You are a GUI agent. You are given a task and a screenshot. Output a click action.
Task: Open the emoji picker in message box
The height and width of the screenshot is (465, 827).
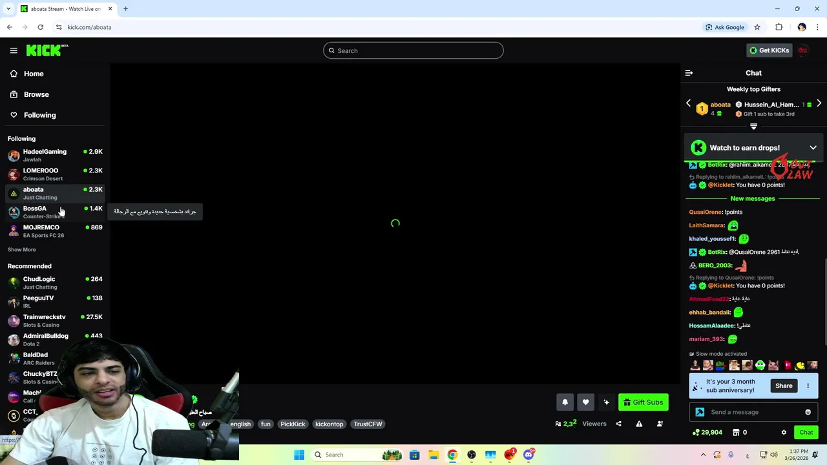(x=808, y=412)
